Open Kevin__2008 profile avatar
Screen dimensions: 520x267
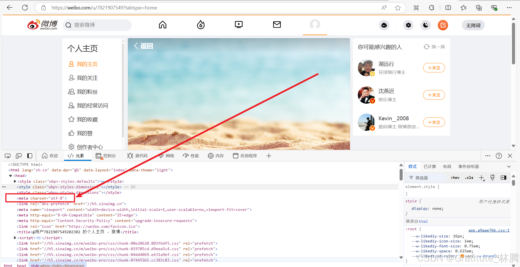click(x=366, y=122)
